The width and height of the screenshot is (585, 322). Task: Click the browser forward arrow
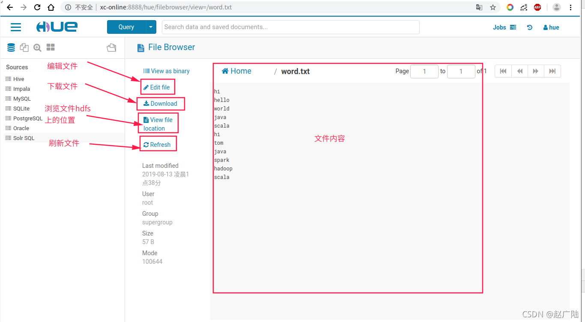[x=24, y=7]
